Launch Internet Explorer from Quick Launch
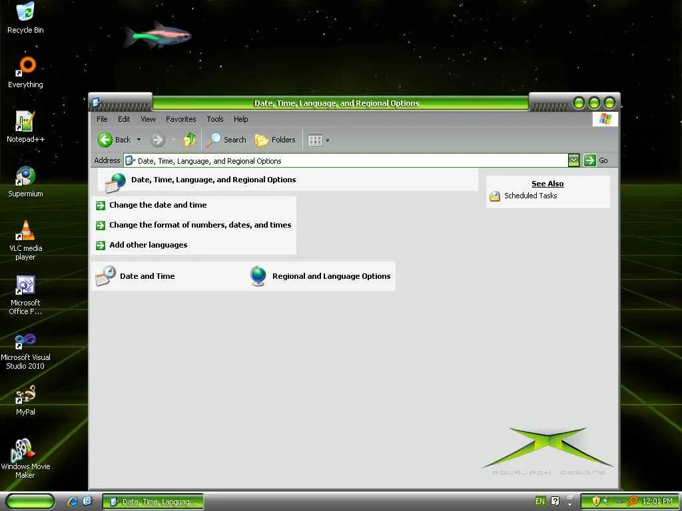This screenshot has height=511, width=682. tap(73, 502)
